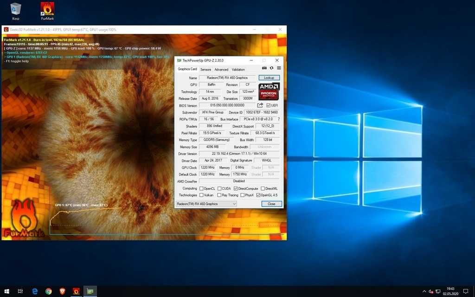This screenshot has width=475, height=297.
Task: Click the BIOS Version value field
Action: [227, 105]
